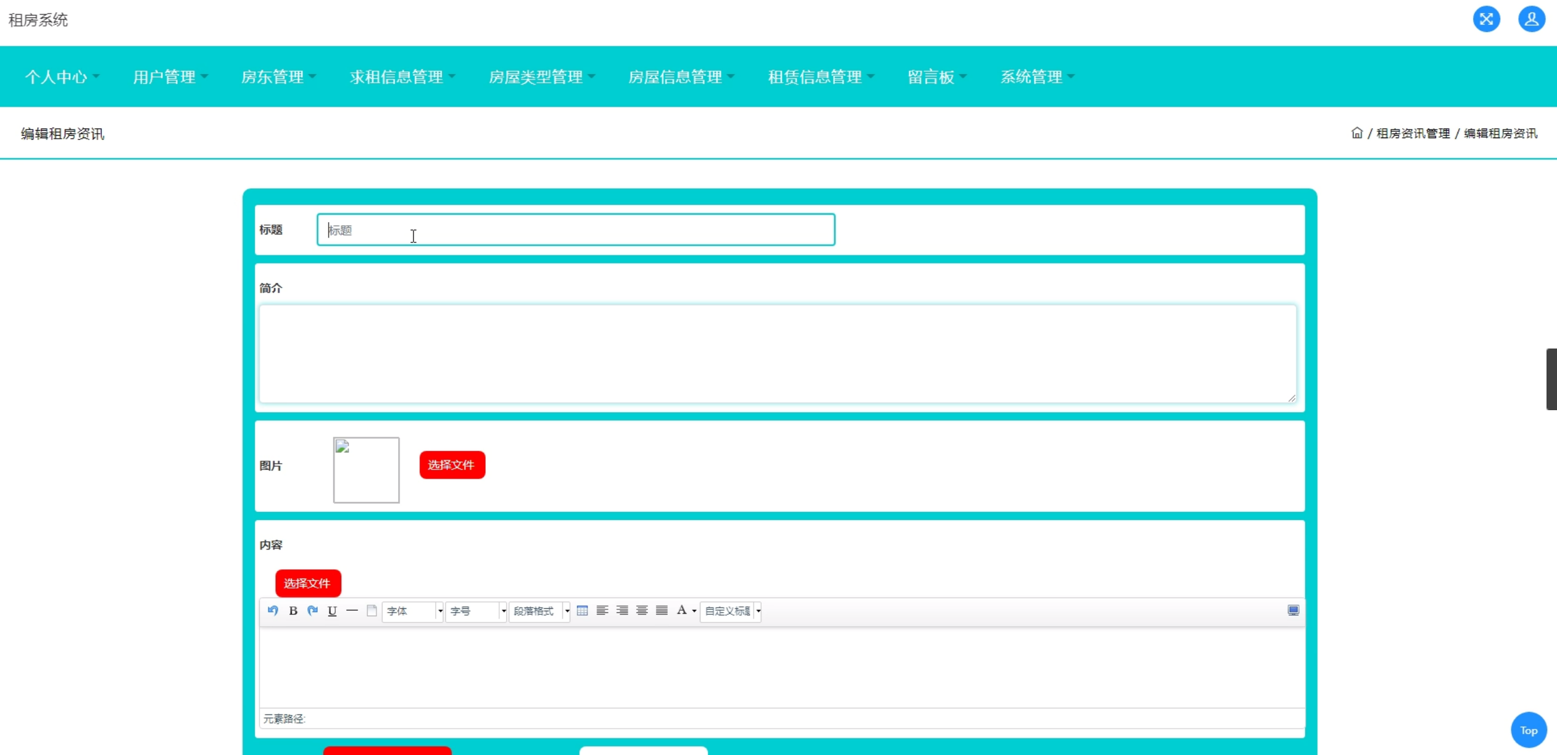Viewport: 1557px width, 755px height.
Task: Open the 字号 font size dropdown
Action: point(476,611)
